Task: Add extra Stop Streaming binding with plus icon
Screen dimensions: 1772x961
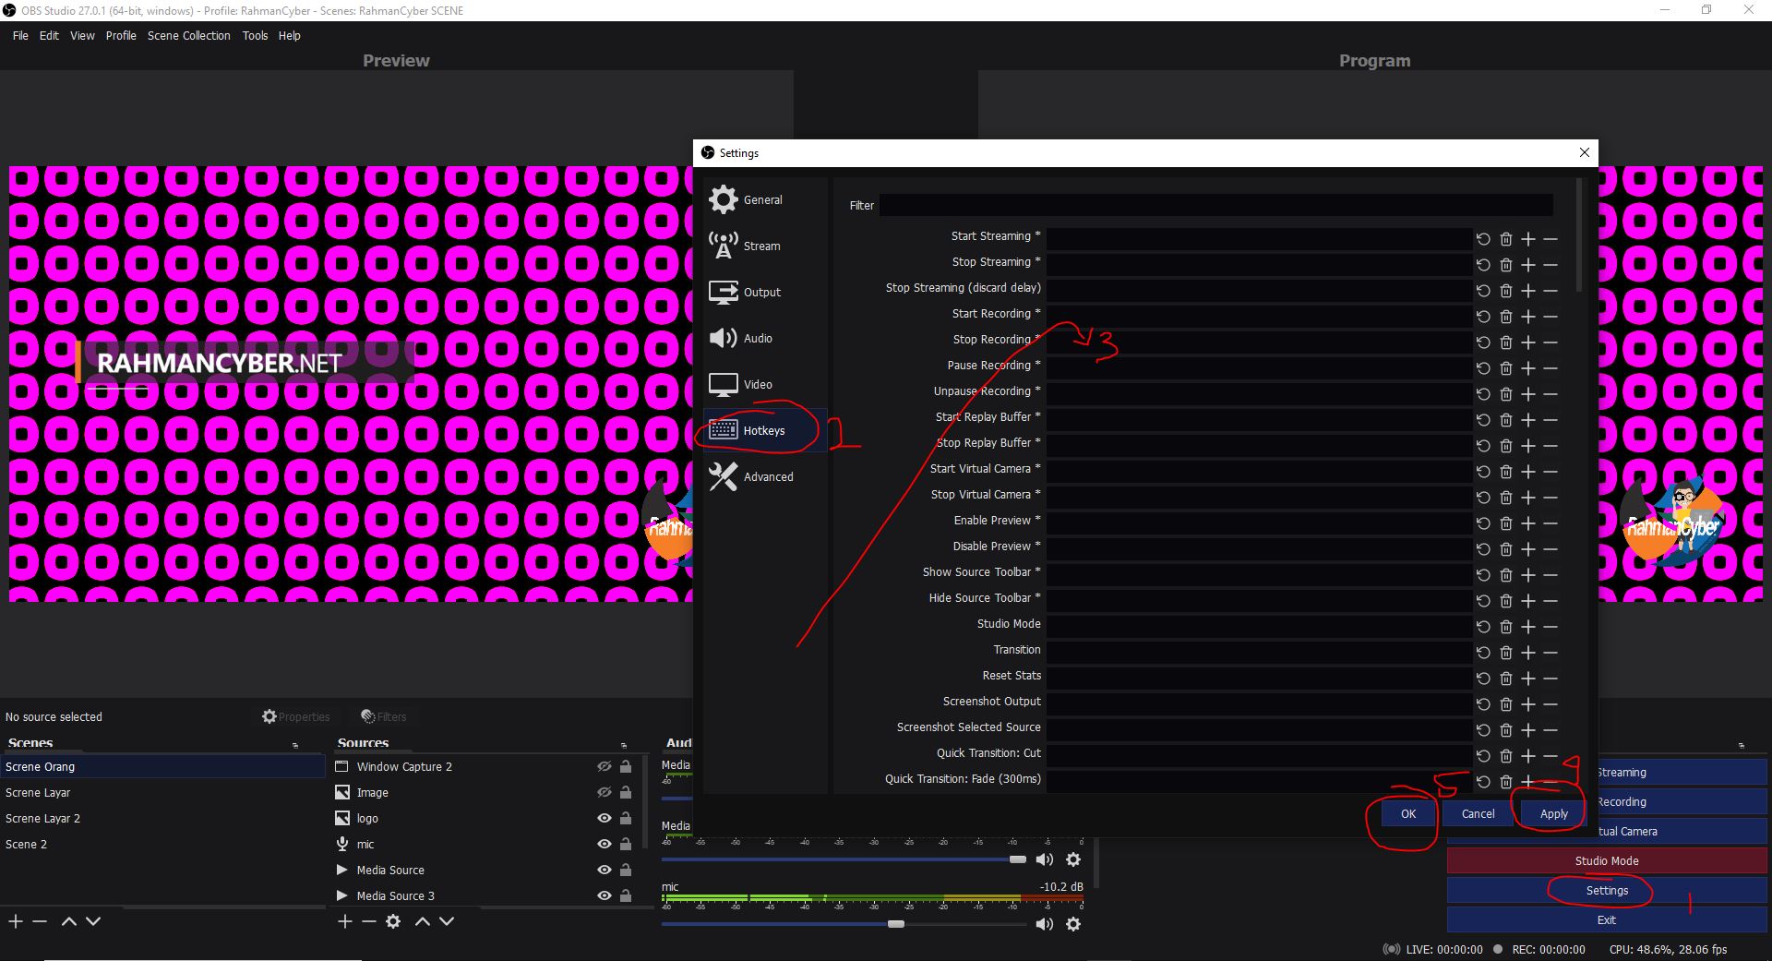Action: (x=1527, y=265)
